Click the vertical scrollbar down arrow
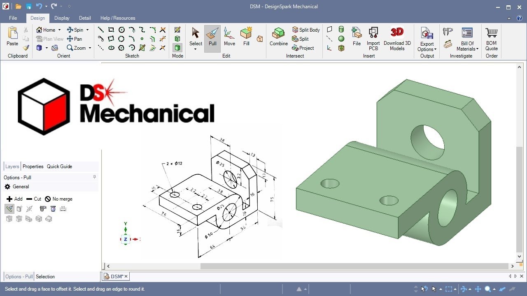 519,256
